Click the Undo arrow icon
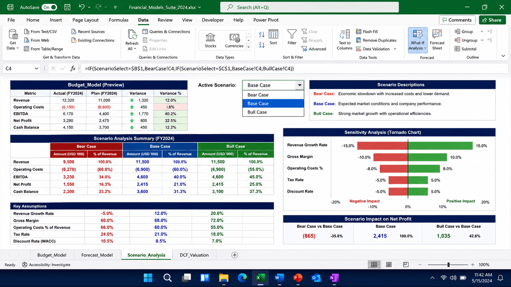 pos(81,7)
